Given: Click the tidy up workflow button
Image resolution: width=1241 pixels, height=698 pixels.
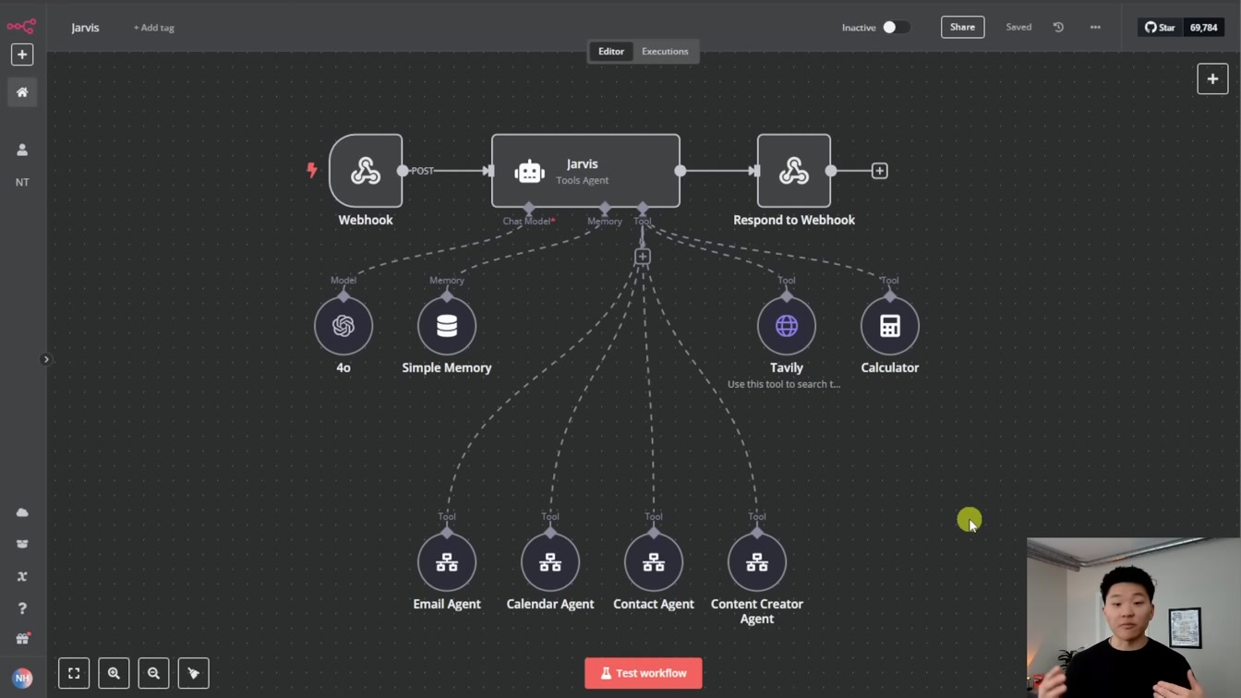Looking at the screenshot, I should (x=193, y=673).
